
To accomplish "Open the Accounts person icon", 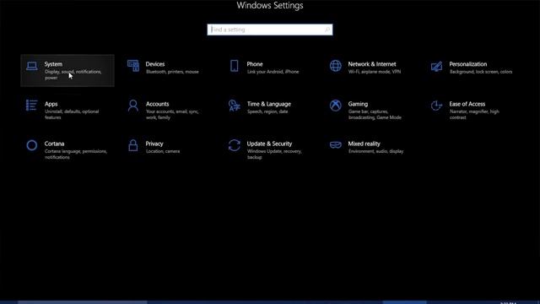I will click(x=133, y=106).
